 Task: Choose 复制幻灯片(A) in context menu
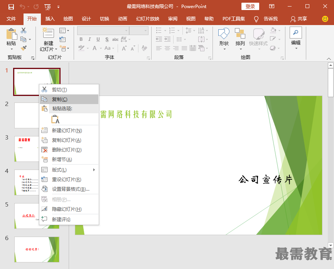point(69,140)
